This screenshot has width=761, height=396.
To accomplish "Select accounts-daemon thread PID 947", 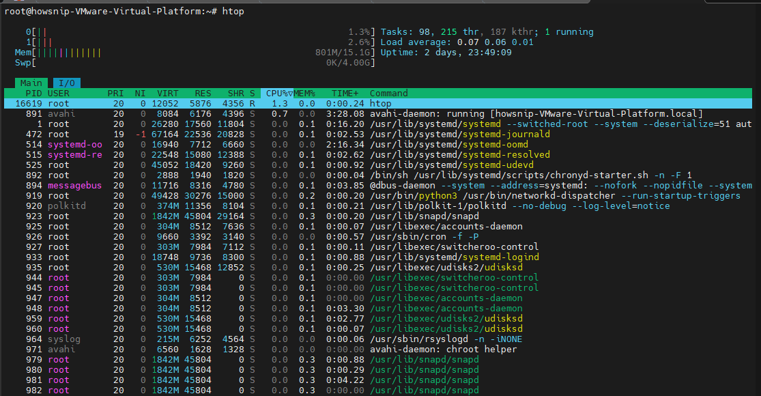I will [x=378, y=298].
